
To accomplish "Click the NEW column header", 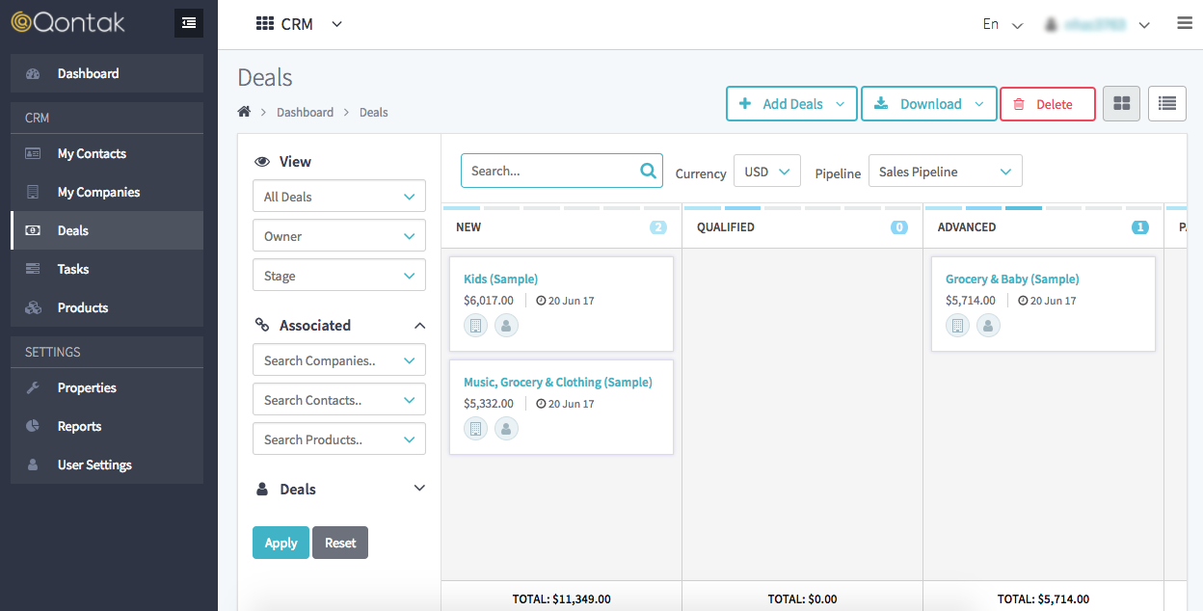I will click(468, 227).
